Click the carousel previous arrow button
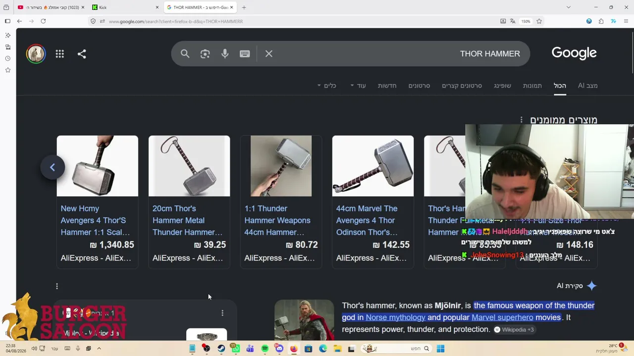The width and height of the screenshot is (634, 356). point(53,167)
